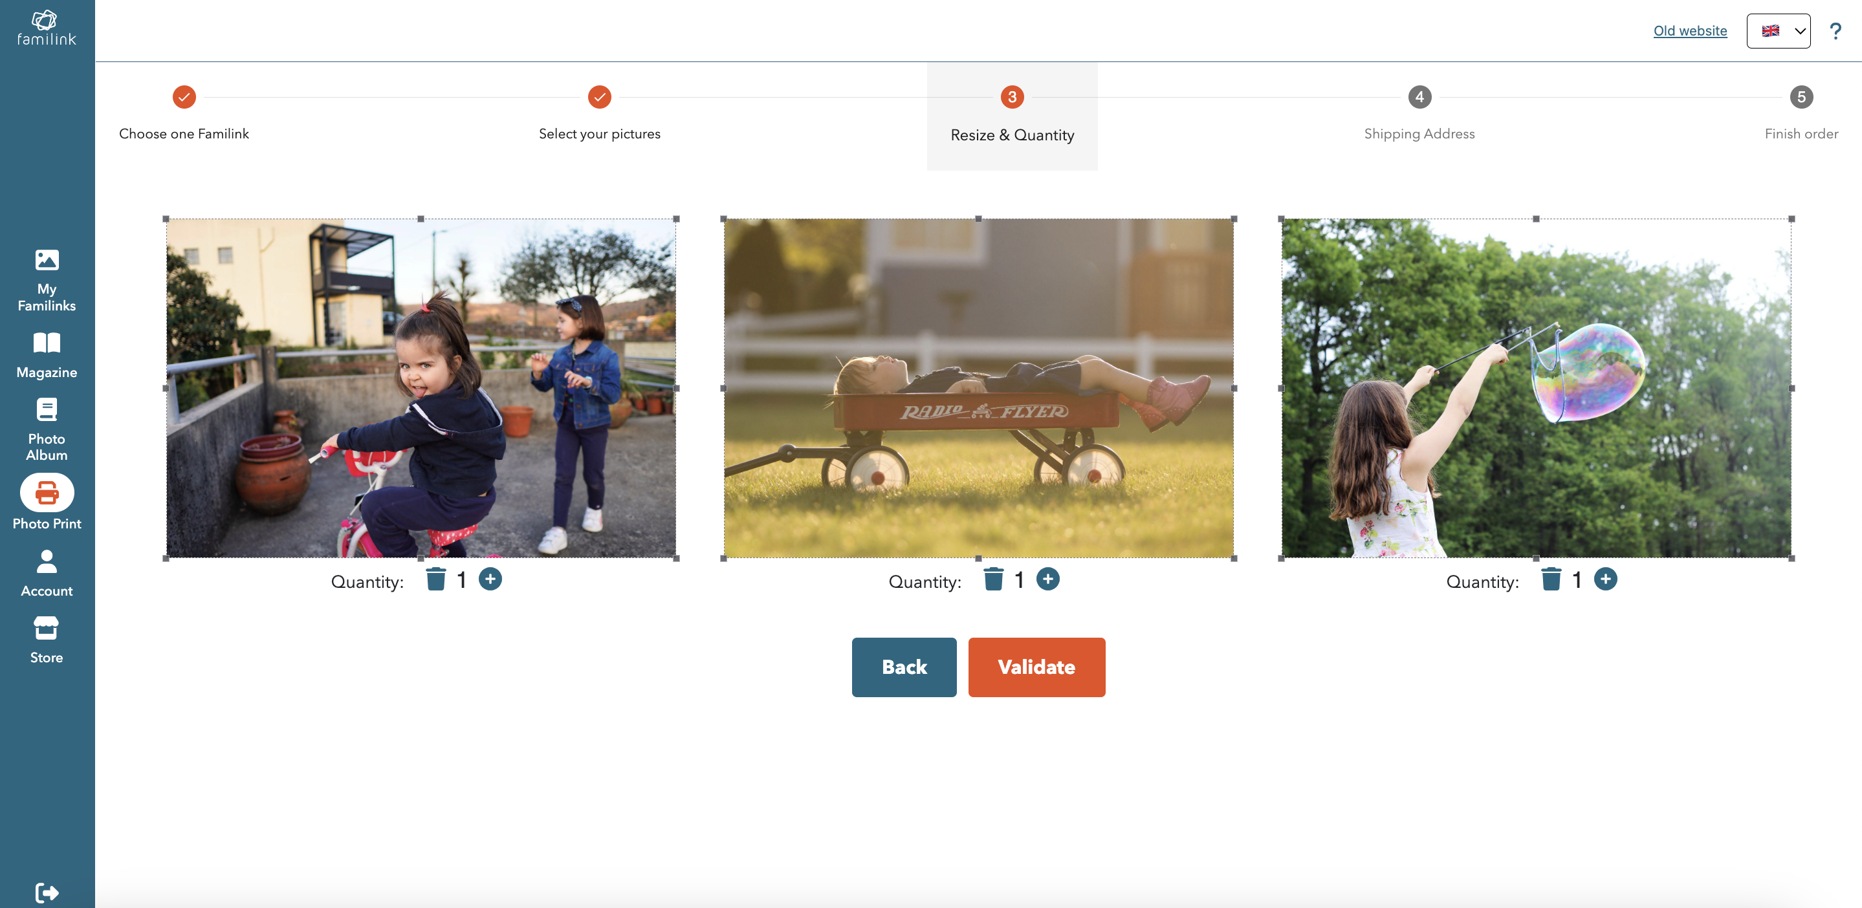The image size is (1862, 908).
Task: Expand the language flag dropdown
Action: click(x=1778, y=31)
